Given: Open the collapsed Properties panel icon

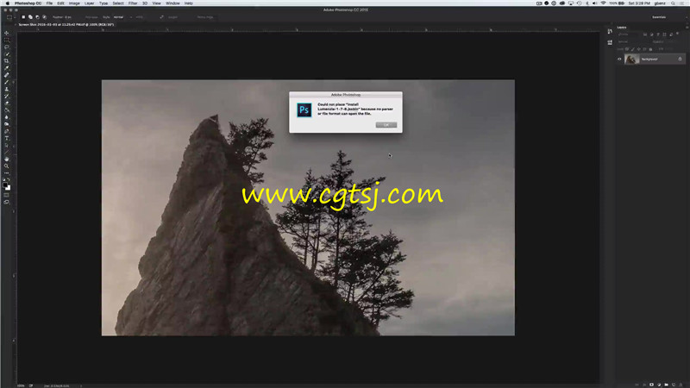Looking at the screenshot, I should (610, 42).
